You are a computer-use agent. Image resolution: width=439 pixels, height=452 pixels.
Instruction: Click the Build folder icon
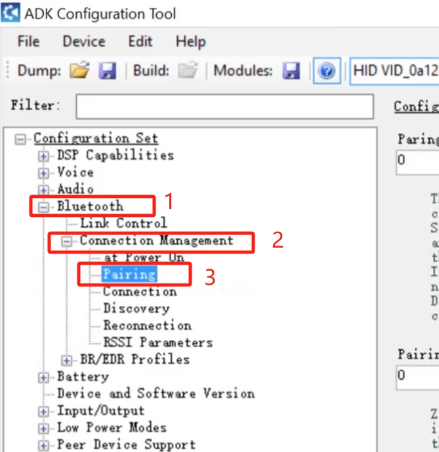[x=188, y=70]
